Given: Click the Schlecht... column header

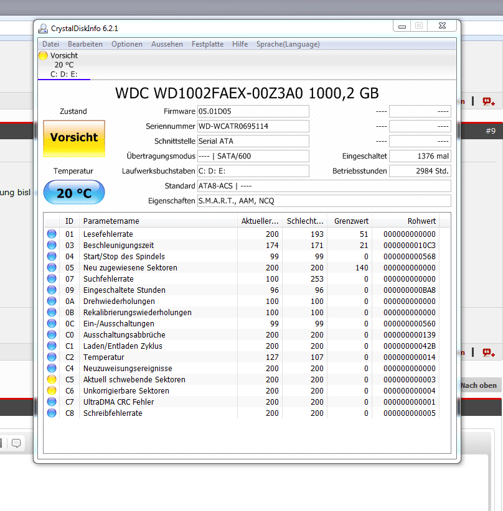Looking at the screenshot, I should 305,221.
